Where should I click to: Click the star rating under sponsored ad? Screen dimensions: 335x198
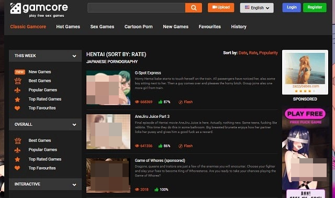305,91
